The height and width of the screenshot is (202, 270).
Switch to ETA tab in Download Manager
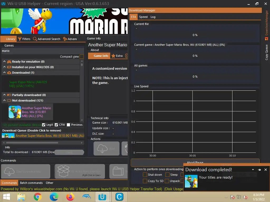pos(133,17)
